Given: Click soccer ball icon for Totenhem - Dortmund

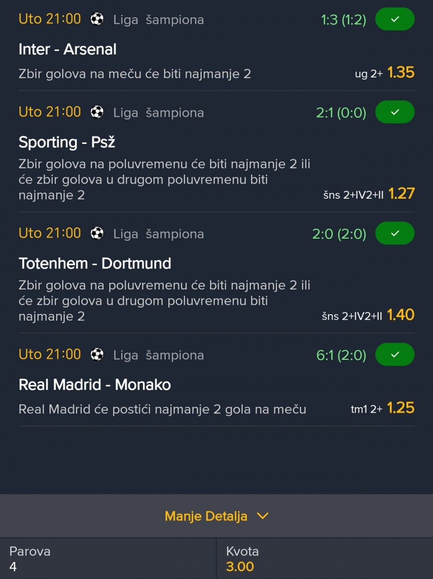Looking at the screenshot, I should [x=97, y=234].
